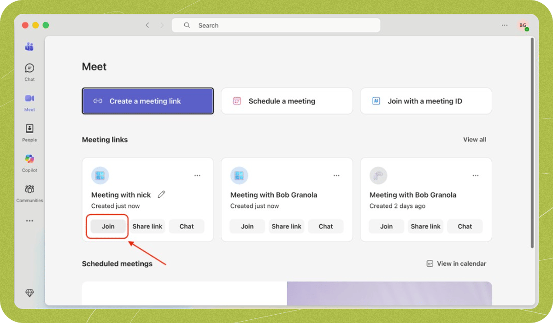The width and height of the screenshot is (553, 323).
Task: Open the sidebar more apps ellipsis
Action: point(29,221)
